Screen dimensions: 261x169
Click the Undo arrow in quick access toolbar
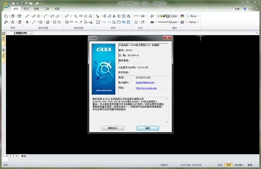coord(31,3)
